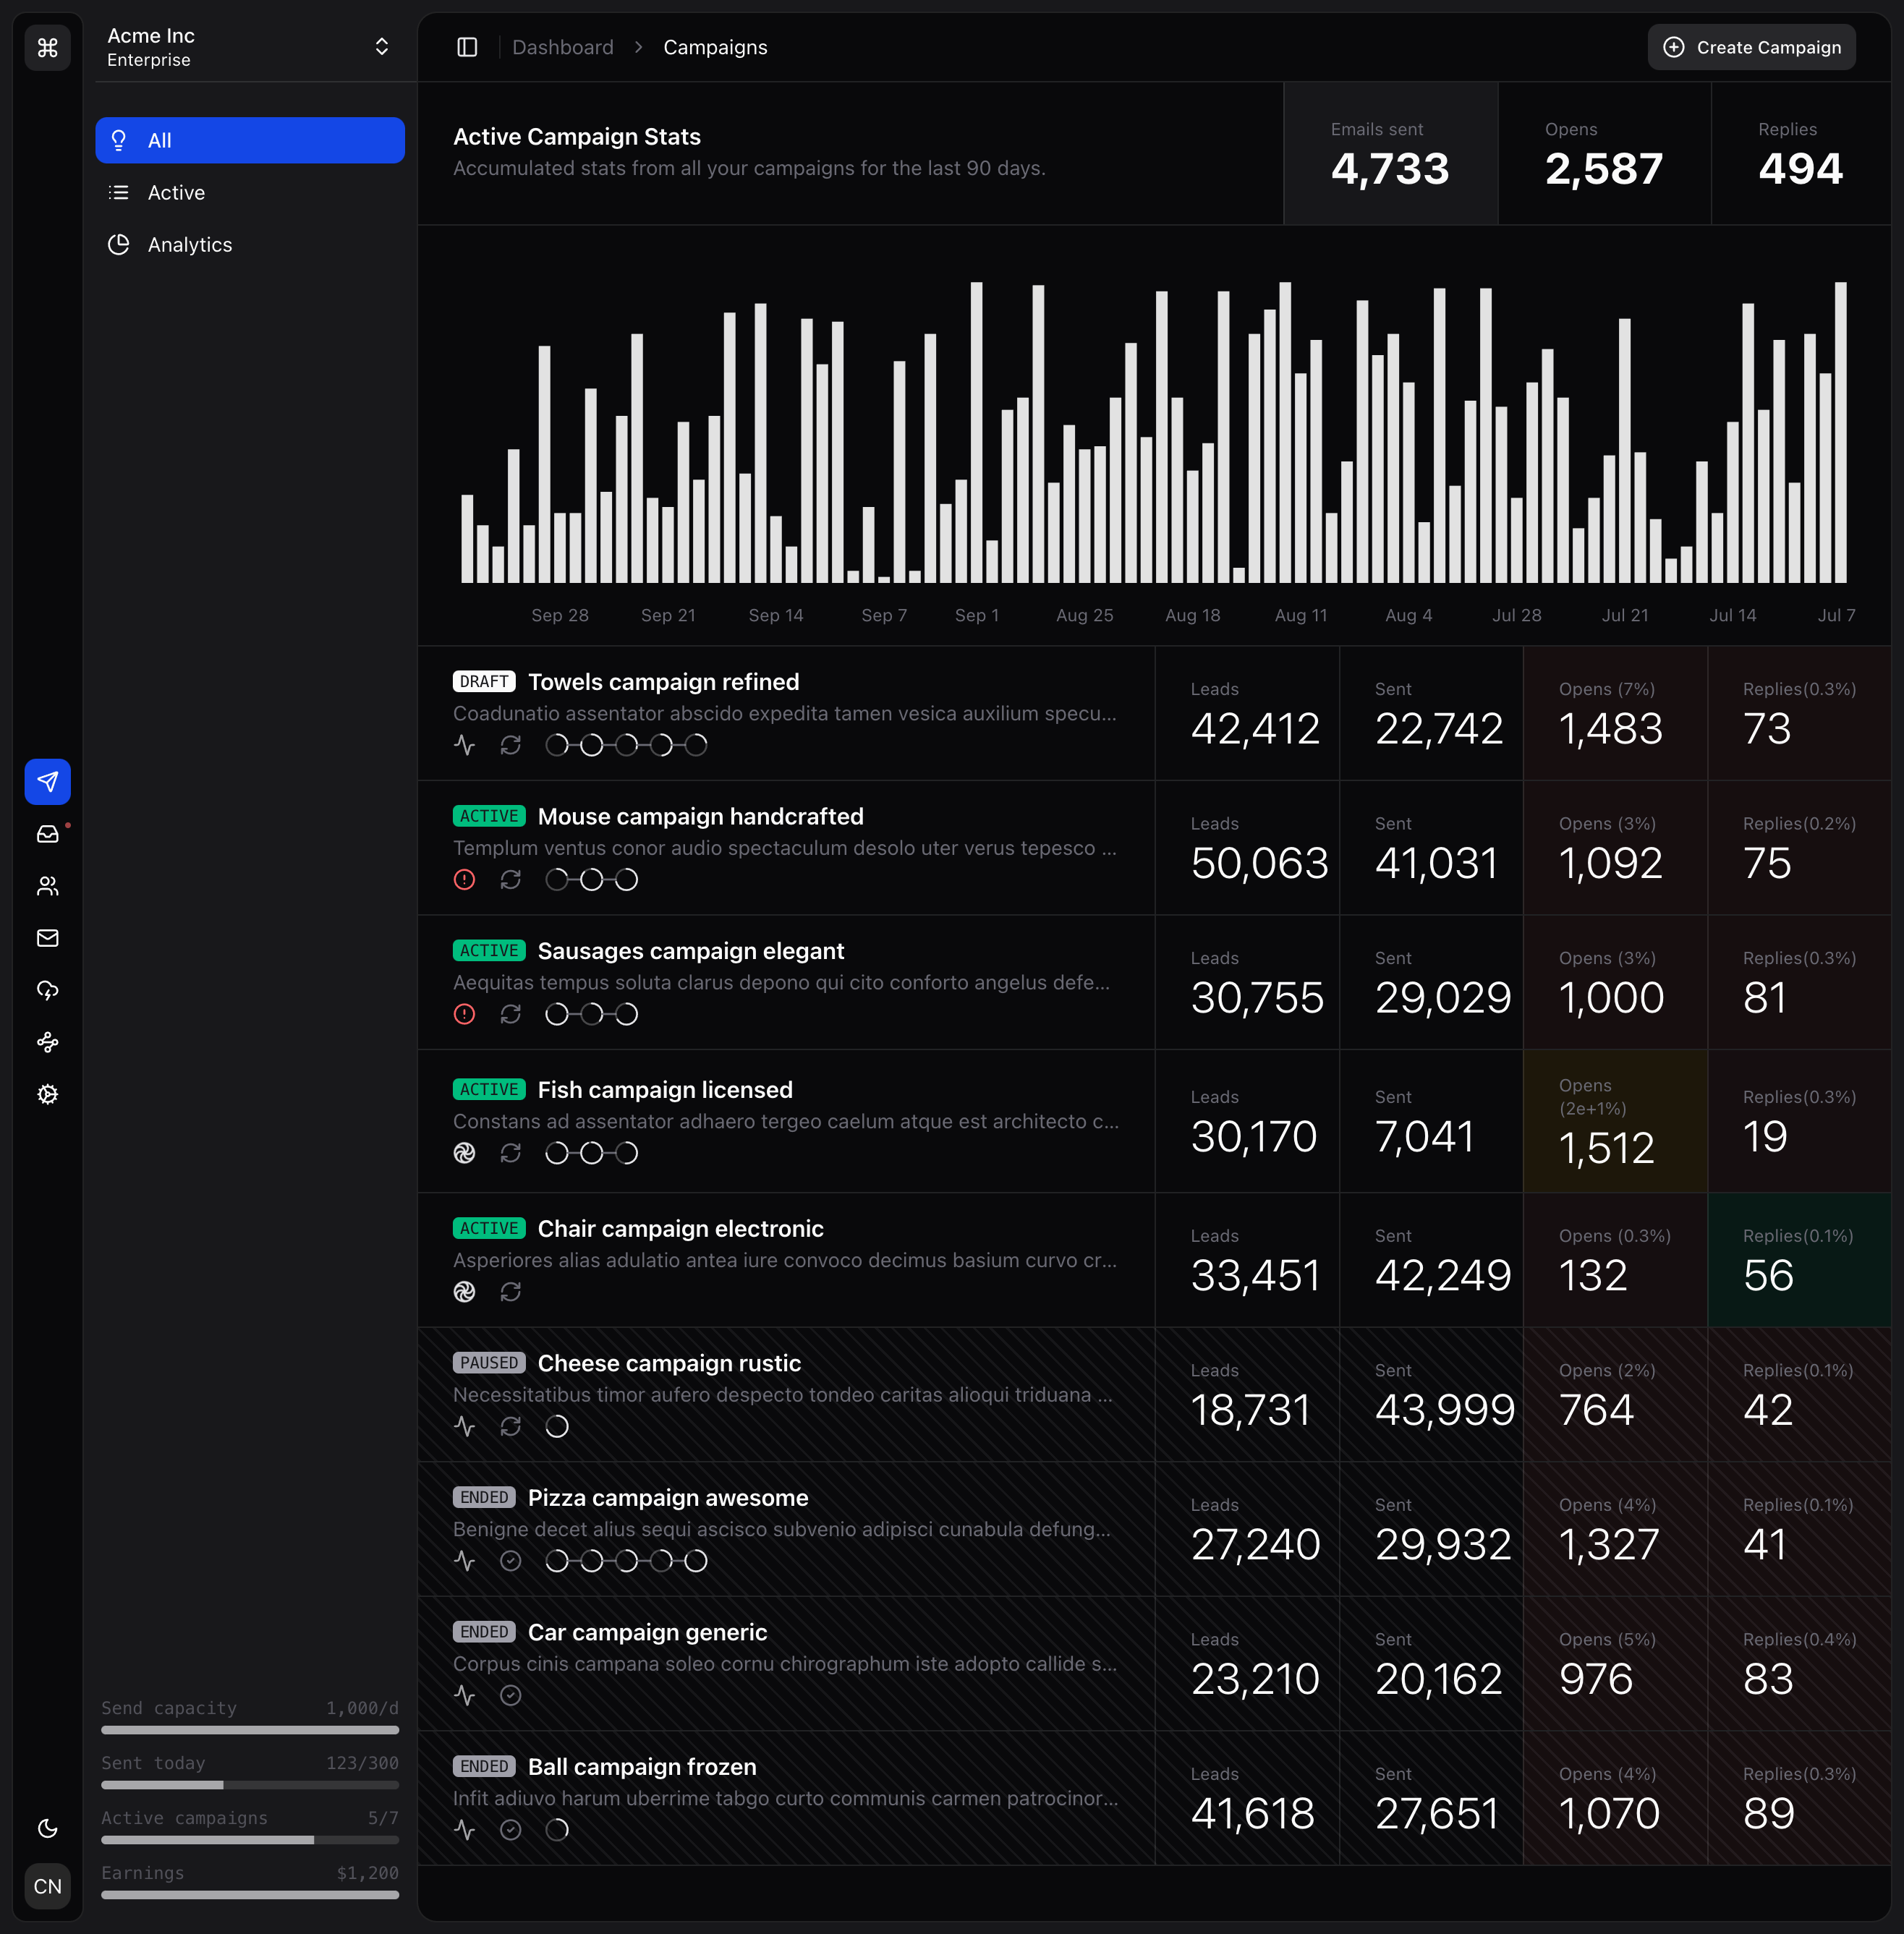The image size is (1904, 1934).
Task: Toggle the sidebar panel button near Dashboard
Action: pos(467,47)
